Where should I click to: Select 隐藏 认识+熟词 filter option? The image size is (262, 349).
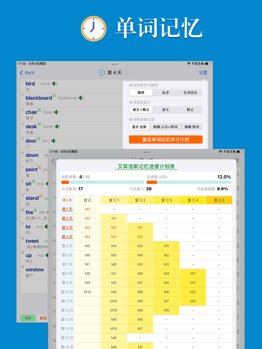[x=165, y=127]
